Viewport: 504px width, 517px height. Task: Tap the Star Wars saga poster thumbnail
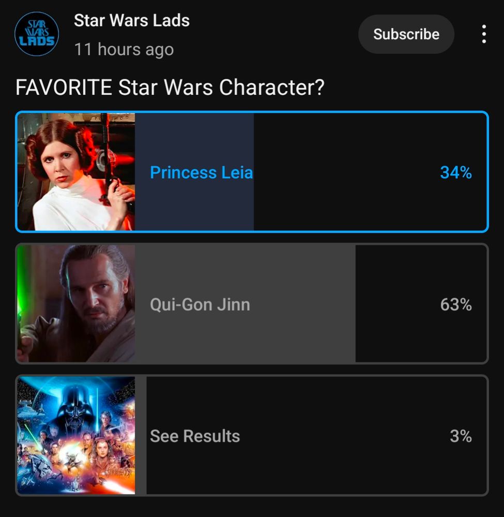pyautogui.click(x=76, y=435)
